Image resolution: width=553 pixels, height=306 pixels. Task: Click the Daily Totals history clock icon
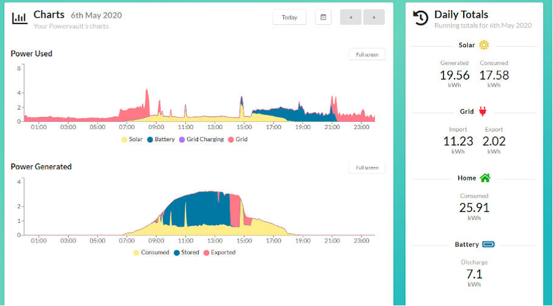point(421,18)
